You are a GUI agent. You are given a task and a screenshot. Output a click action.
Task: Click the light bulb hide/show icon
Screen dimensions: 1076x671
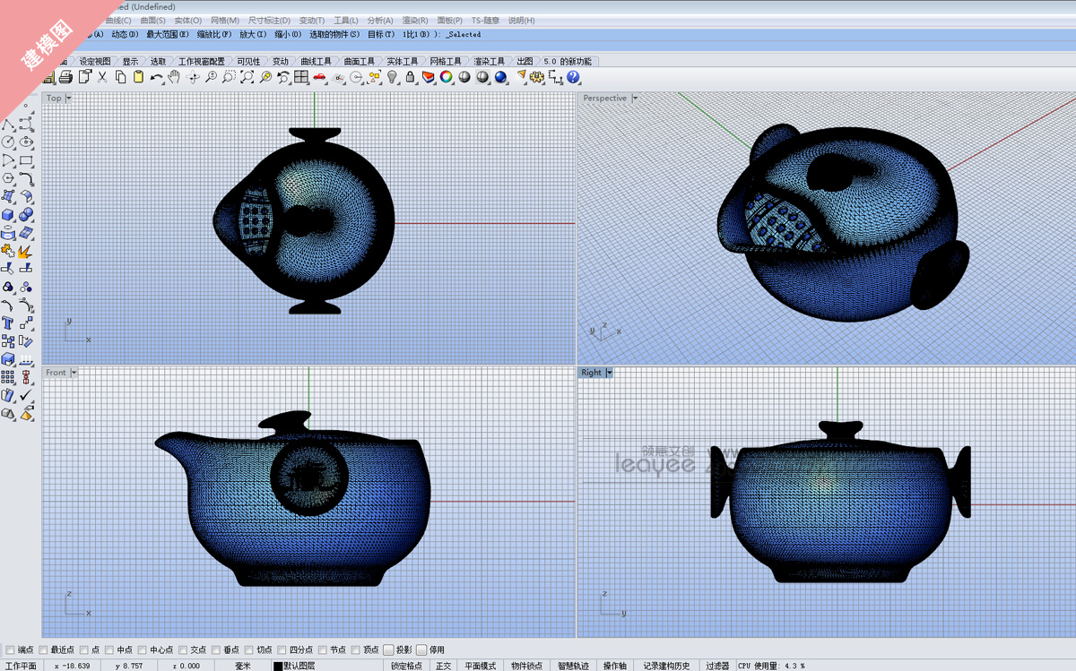point(392,78)
